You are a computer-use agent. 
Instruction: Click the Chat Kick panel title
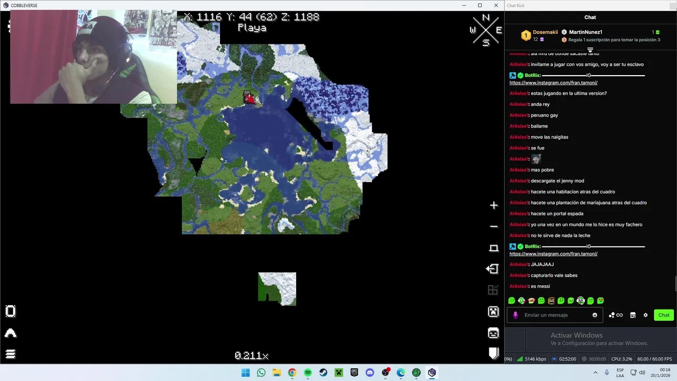(516, 5)
